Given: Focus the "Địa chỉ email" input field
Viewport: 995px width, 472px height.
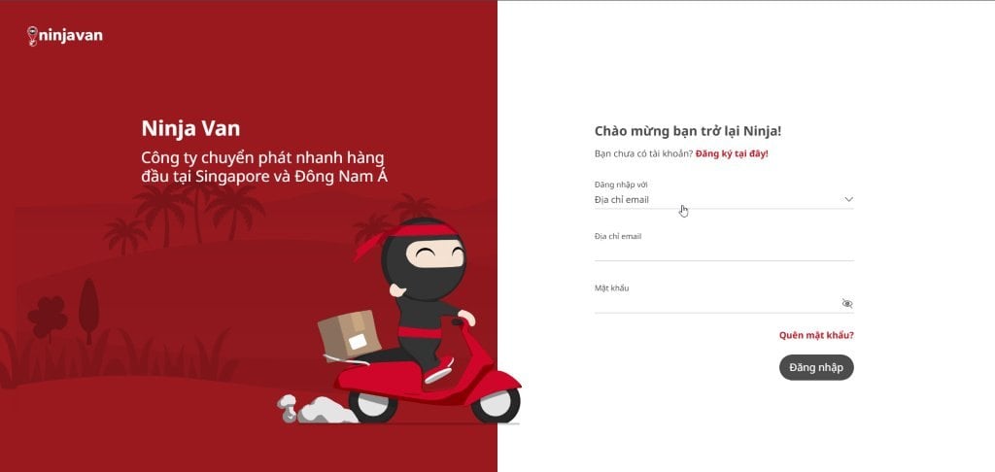Looking at the screenshot, I should coord(724,252).
